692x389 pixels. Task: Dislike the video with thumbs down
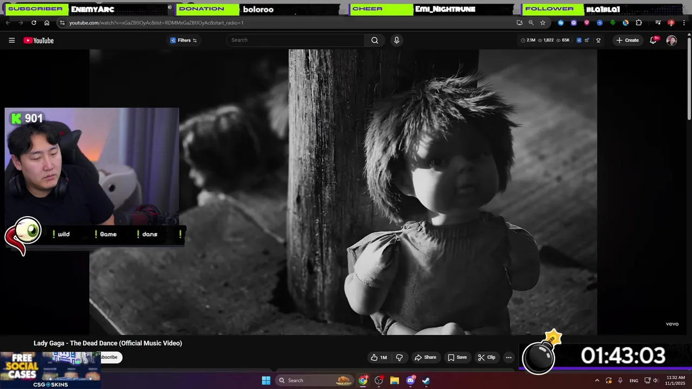click(400, 357)
